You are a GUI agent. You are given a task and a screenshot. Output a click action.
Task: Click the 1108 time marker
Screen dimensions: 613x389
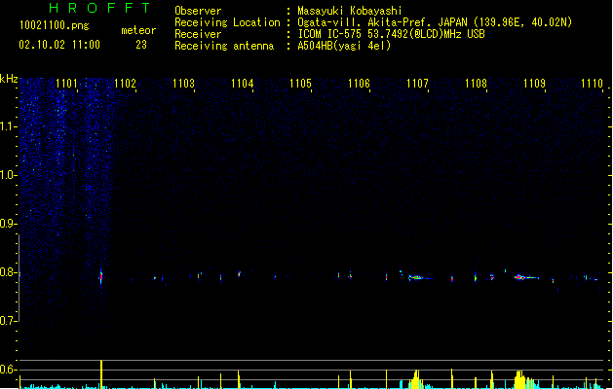click(476, 84)
